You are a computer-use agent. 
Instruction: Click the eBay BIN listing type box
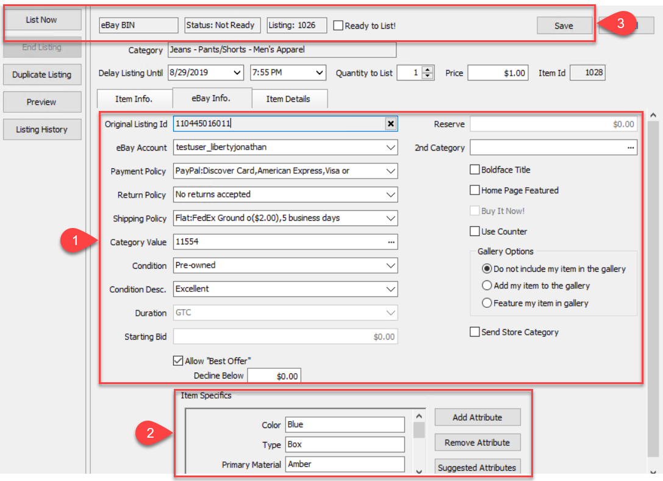[138, 26]
